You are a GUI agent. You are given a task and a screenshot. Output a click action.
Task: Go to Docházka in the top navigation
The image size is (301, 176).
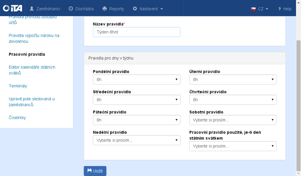pos(81,8)
